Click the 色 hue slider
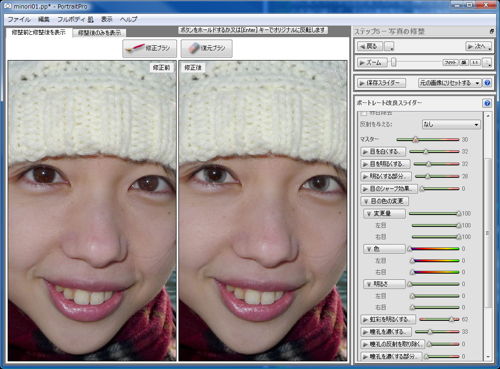Image resolution: width=500 pixels, height=369 pixels. 434,248
